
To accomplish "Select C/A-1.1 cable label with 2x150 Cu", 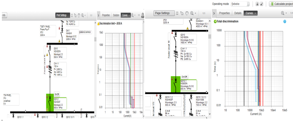I will pos(188,54).
